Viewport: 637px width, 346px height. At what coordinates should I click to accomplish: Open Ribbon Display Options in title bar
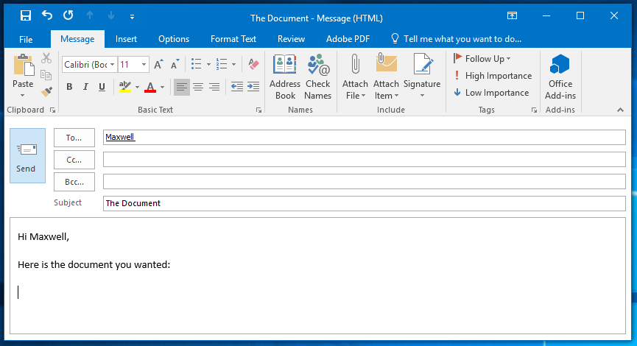(x=513, y=16)
